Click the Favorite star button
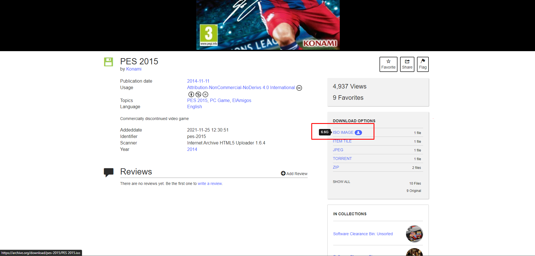 (388, 64)
